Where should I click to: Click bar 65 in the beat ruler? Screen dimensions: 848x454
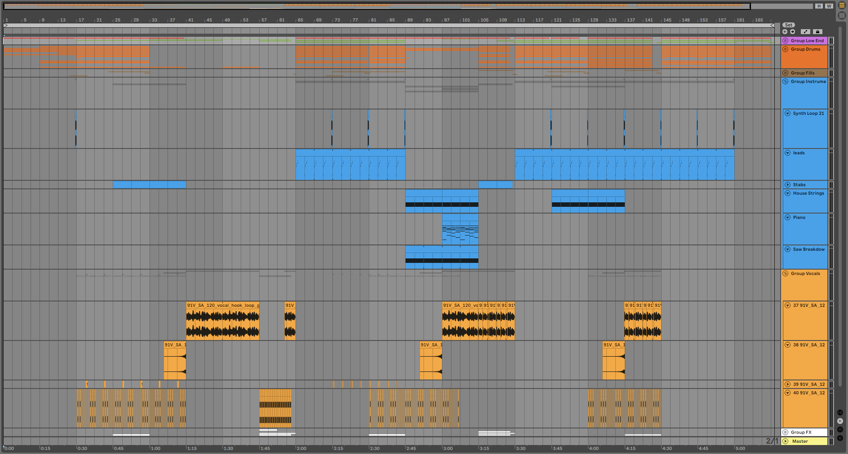pos(300,20)
